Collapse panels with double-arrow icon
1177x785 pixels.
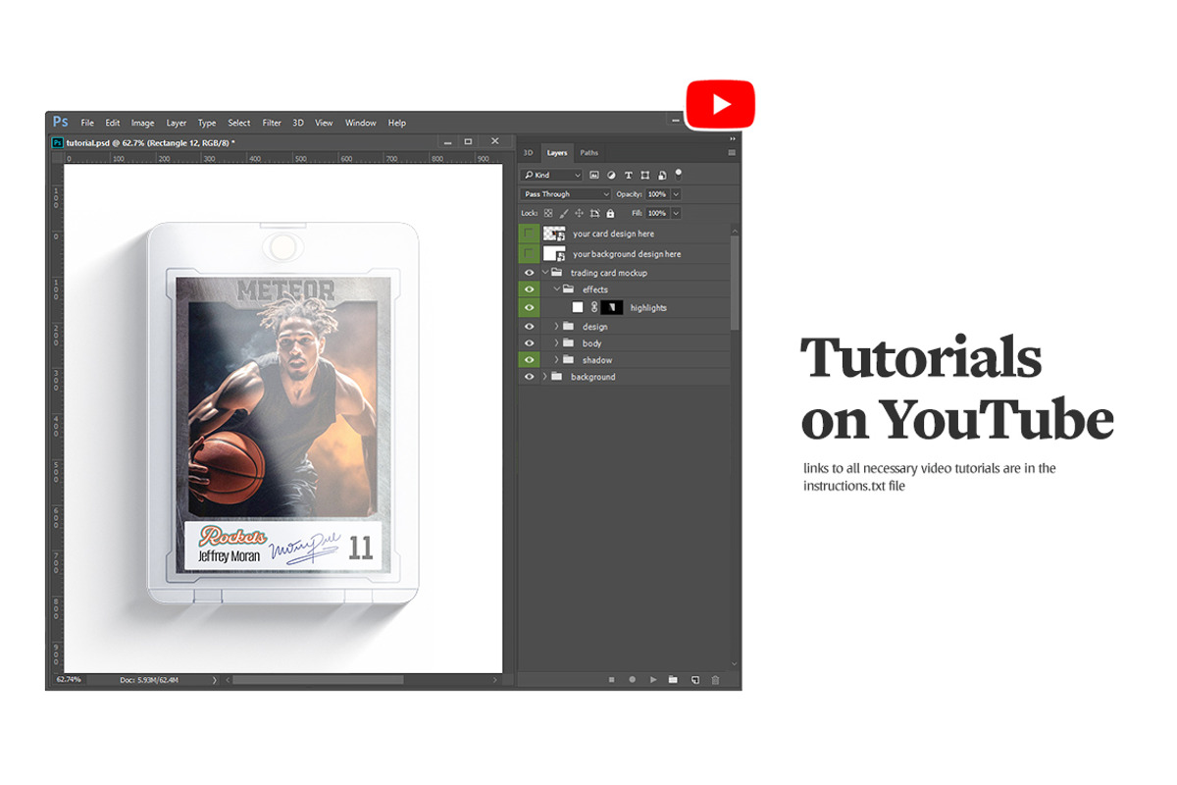coord(732,139)
